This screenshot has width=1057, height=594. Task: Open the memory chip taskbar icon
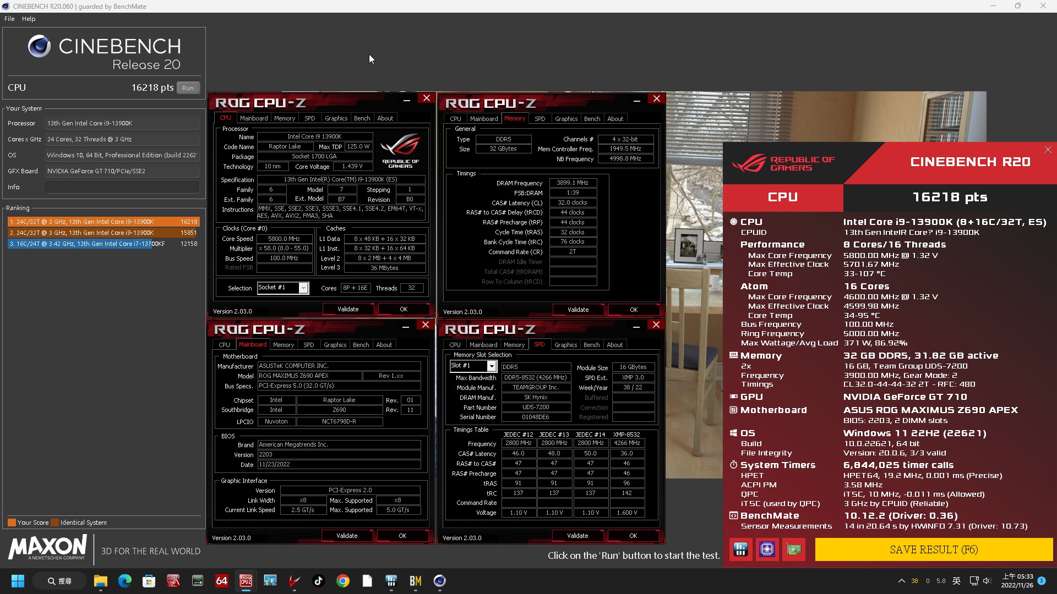click(x=197, y=581)
